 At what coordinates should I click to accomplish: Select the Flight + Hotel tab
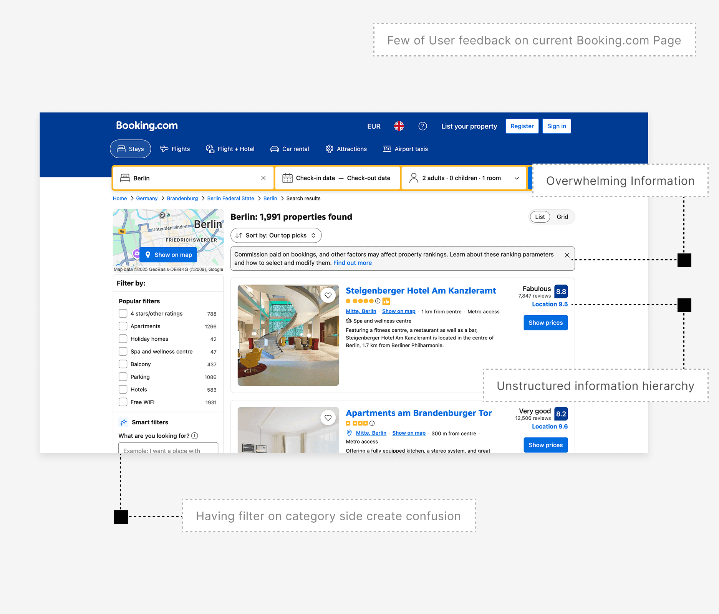(x=230, y=149)
